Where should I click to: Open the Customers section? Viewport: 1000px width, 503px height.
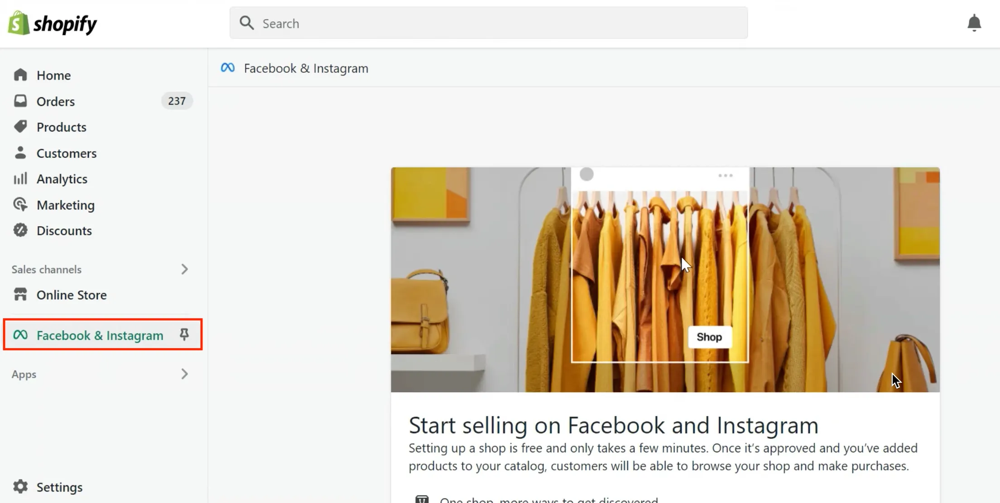[66, 153]
